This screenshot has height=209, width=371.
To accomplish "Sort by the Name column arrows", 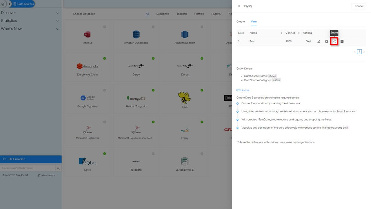I will [281, 33].
